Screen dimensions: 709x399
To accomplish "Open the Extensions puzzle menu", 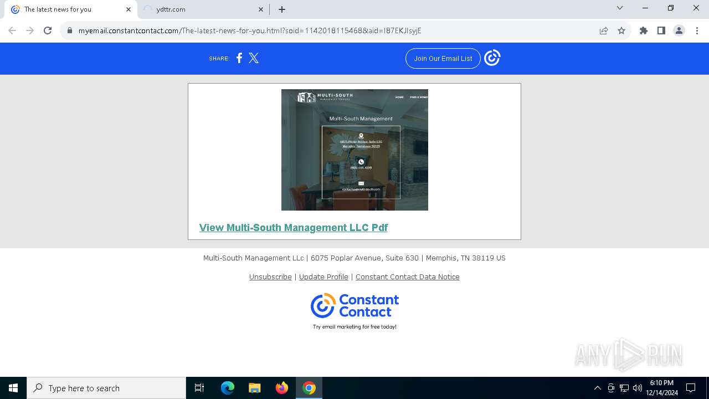I will [x=644, y=31].
